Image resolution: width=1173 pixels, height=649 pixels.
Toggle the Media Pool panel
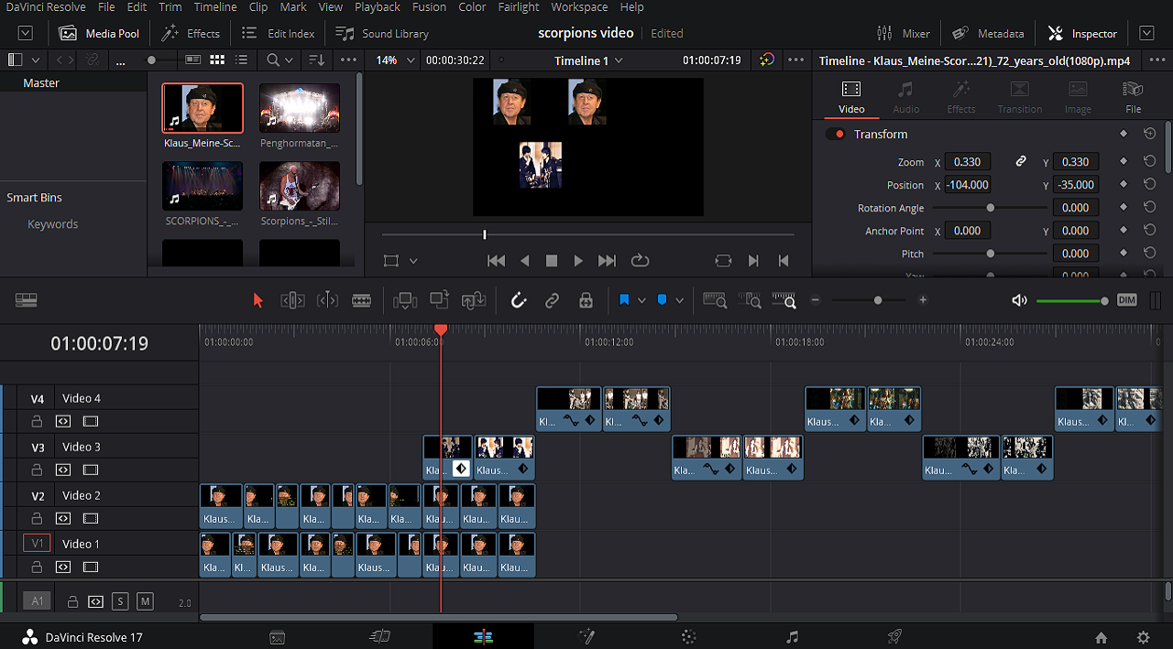point(99,33)
